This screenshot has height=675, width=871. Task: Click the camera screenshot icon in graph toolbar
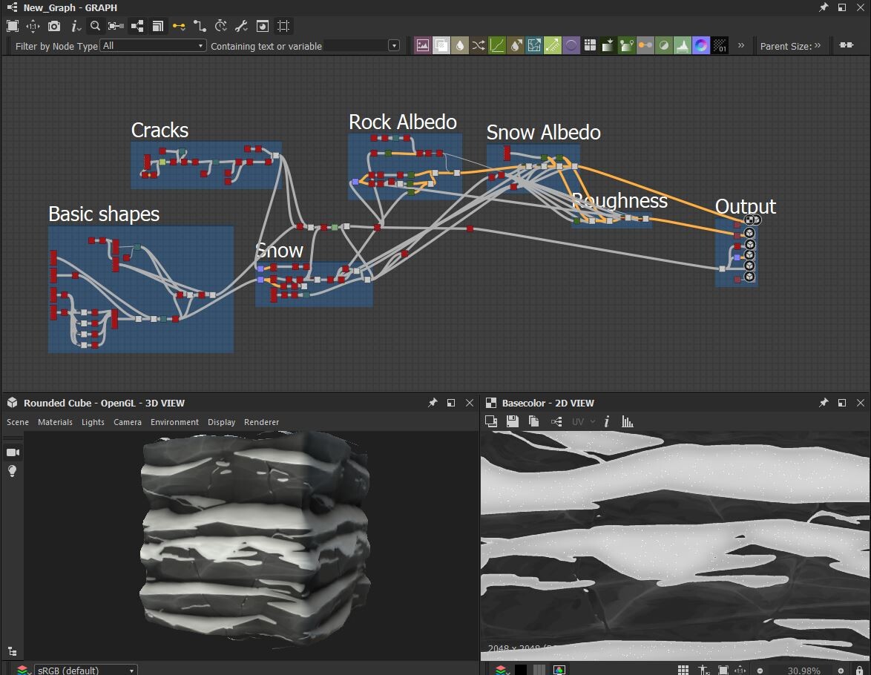coord(54,26)
